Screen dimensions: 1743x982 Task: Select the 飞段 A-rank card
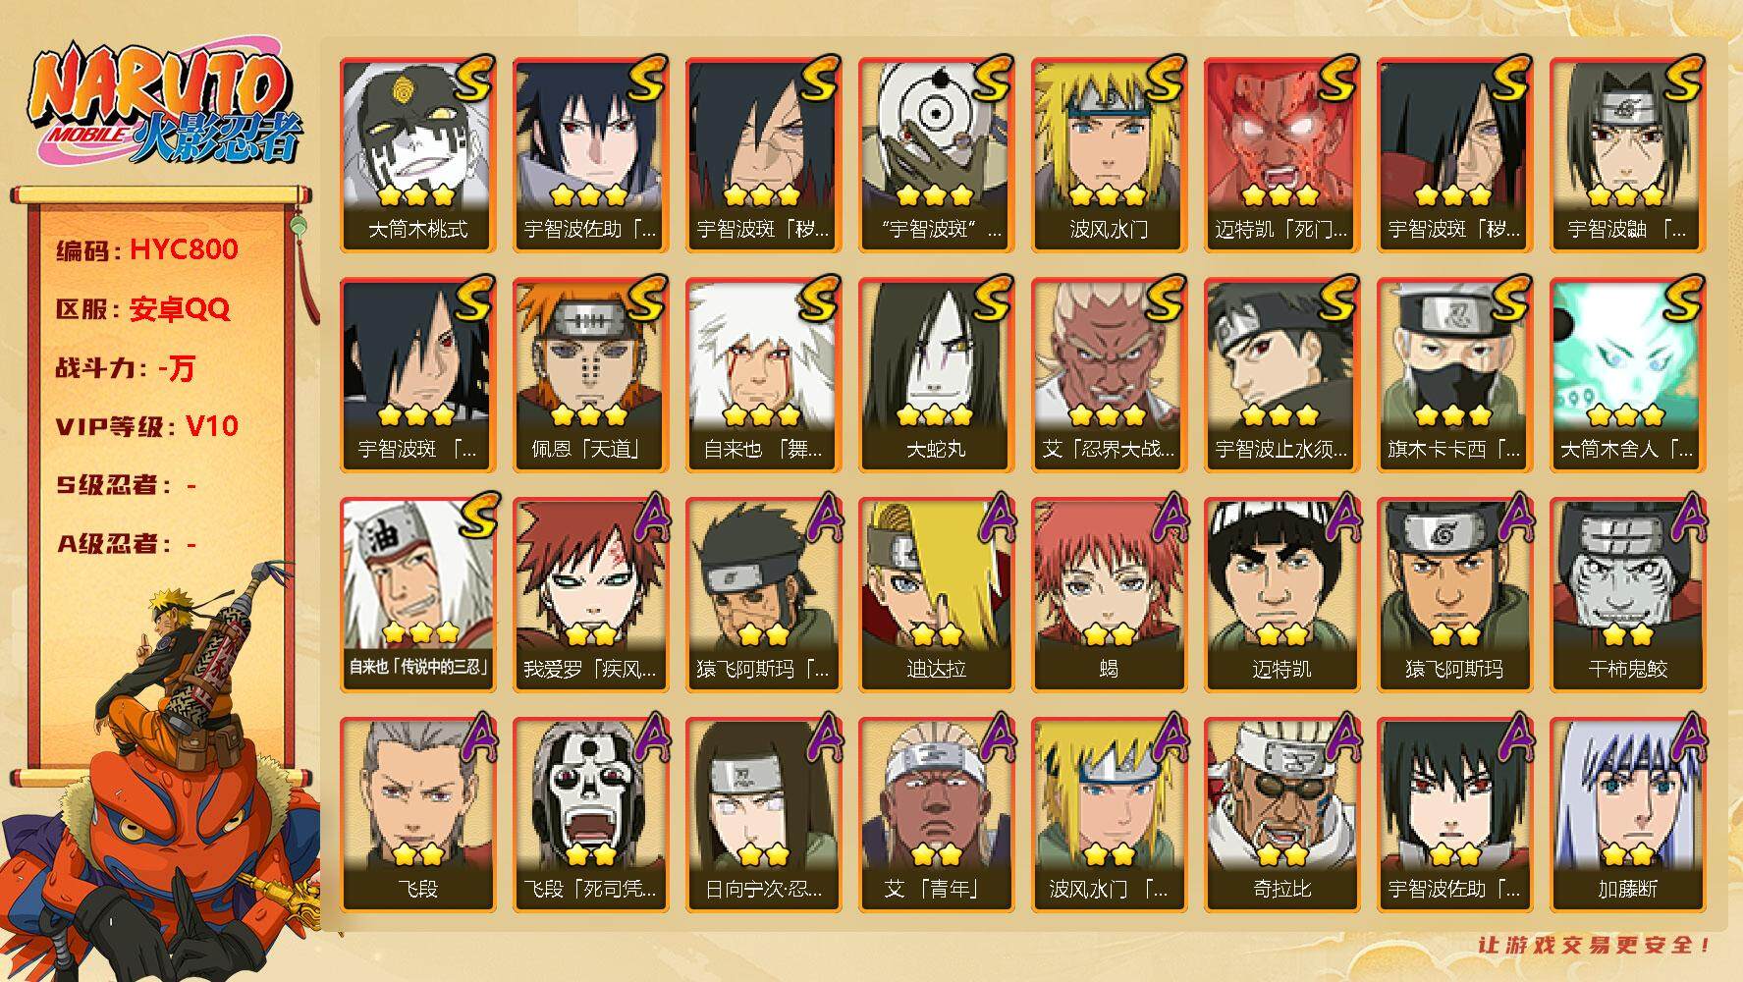(418, 815)
